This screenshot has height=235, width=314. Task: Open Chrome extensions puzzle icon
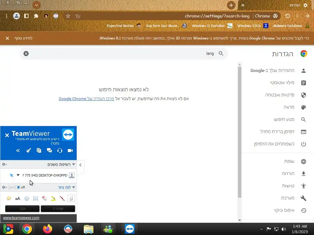point(36,16)
